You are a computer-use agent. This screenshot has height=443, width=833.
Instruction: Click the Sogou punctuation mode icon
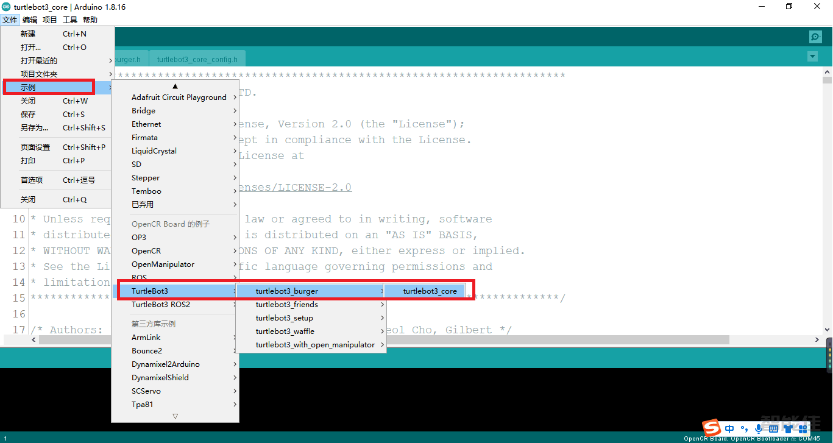744,429
